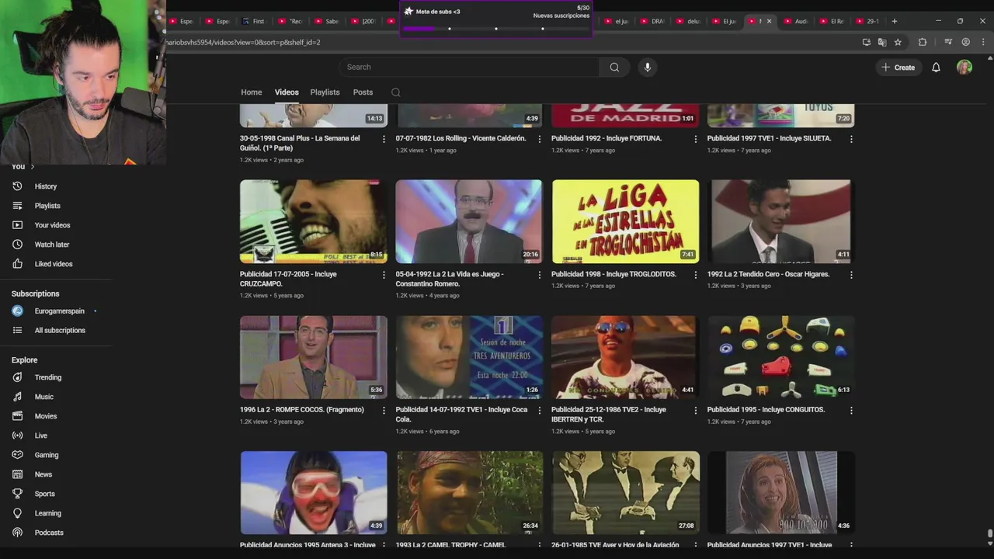Open options for Publicidad 25-12-1986 TVE2 video

click(x=695, y=410)
